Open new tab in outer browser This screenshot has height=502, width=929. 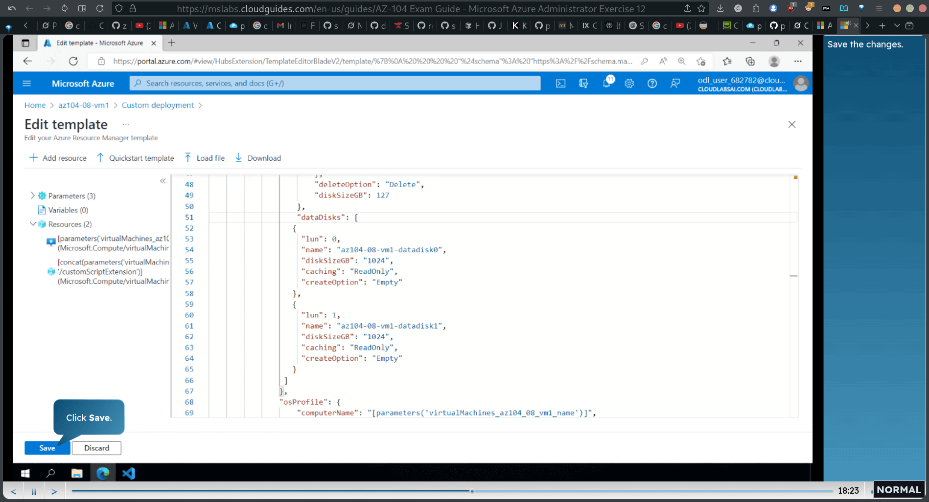(x=882, y=25)
